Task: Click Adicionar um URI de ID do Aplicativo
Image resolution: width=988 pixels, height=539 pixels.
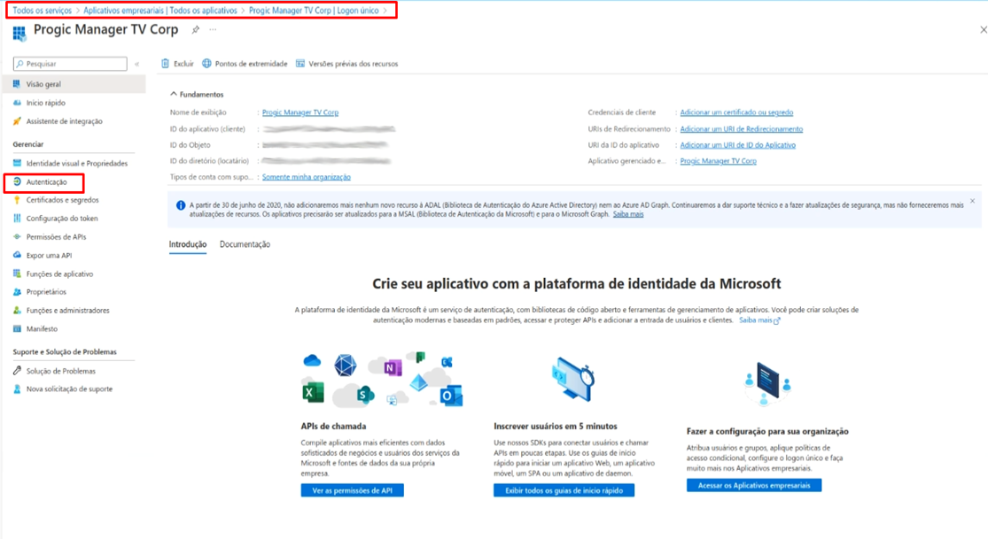Action: (738, 145)
